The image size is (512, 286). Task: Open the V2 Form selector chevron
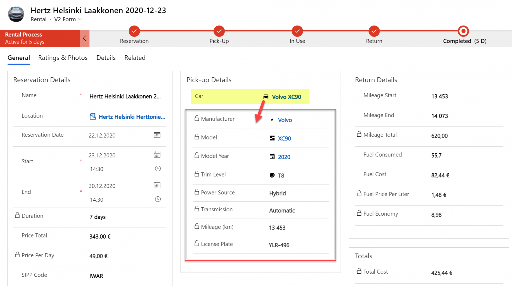coord(80,19)
